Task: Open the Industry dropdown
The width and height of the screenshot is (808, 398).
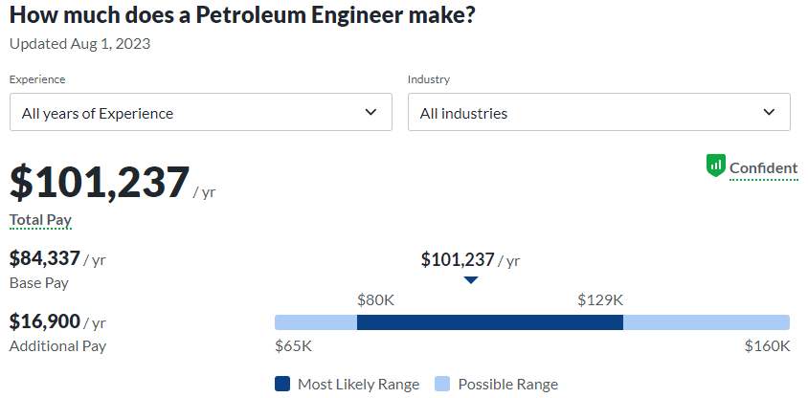Action: point(598,113)
